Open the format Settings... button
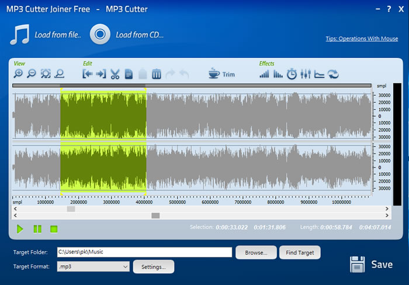The image size is (409, 285). pyautogui.click(x=153, y=267)
